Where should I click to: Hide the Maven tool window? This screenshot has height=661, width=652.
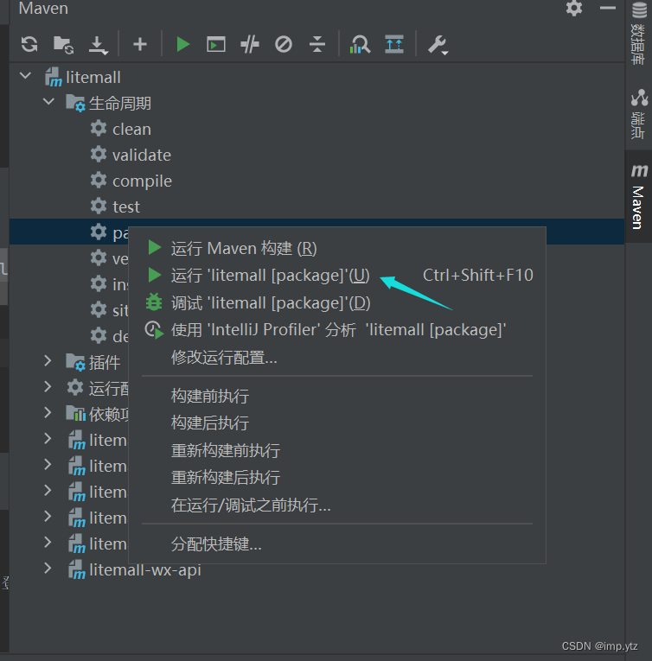click(x=608, y=8)
